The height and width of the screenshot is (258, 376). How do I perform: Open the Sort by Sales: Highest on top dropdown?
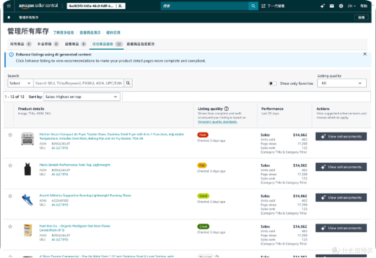pos(82,97)
